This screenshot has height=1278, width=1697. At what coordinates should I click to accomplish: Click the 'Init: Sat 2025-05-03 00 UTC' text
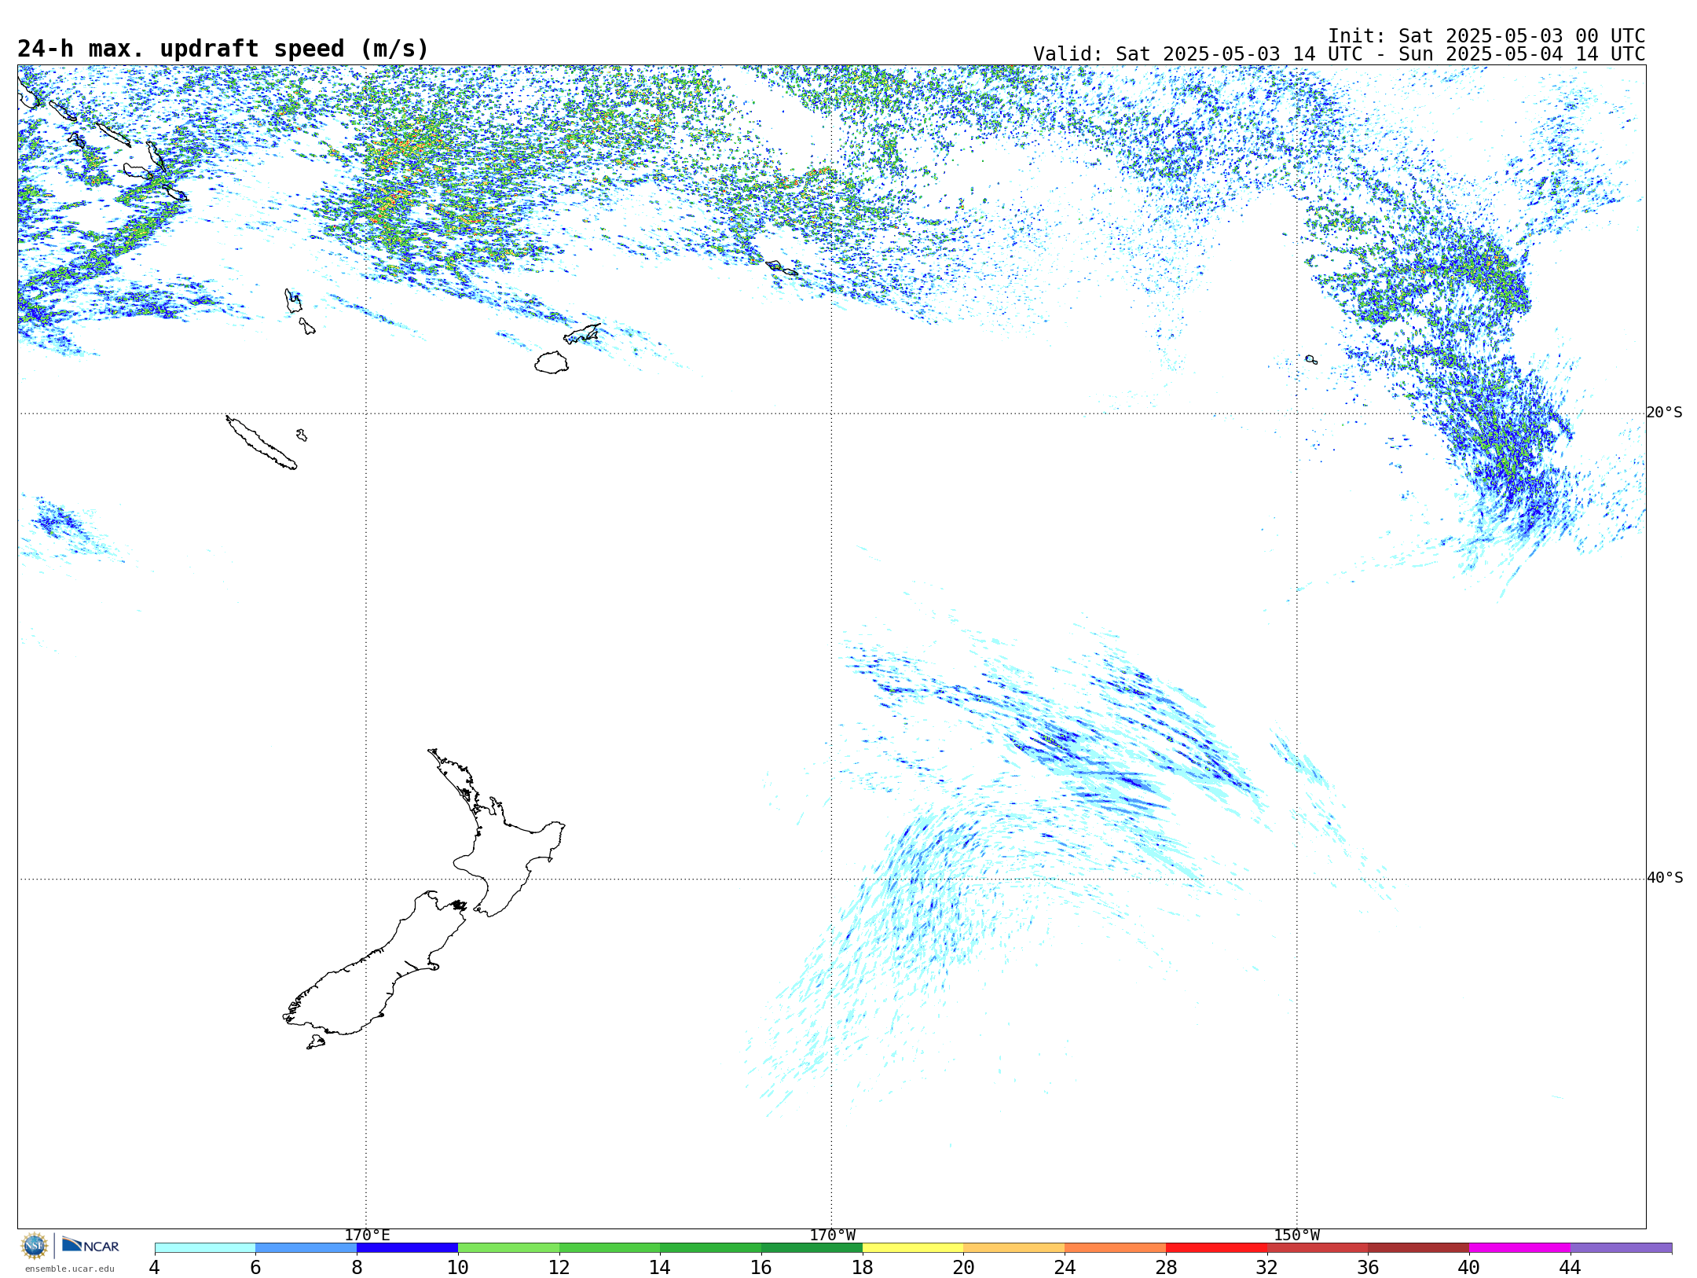click(x=1486, y=36)
